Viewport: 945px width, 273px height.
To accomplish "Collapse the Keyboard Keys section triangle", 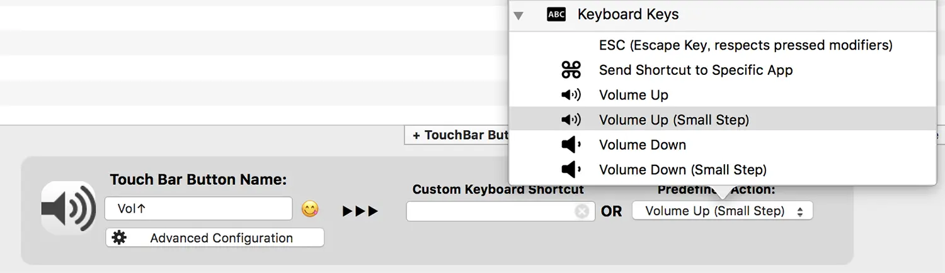I will tap(518, 15).
